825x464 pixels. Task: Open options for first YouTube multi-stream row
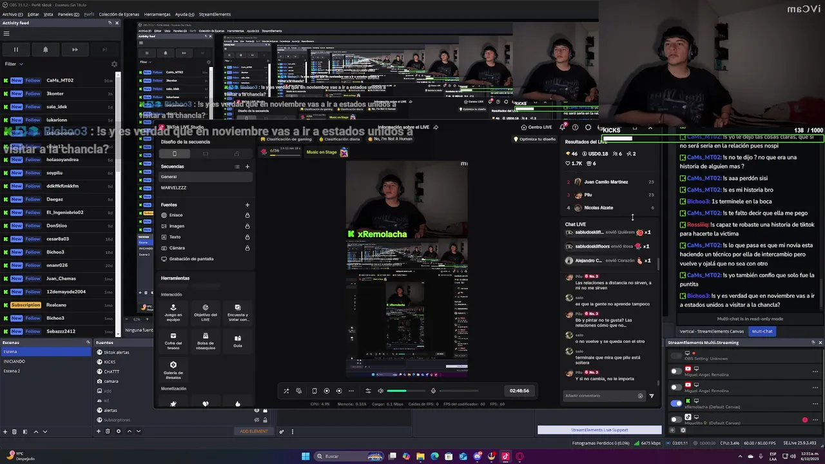[815, 371]
